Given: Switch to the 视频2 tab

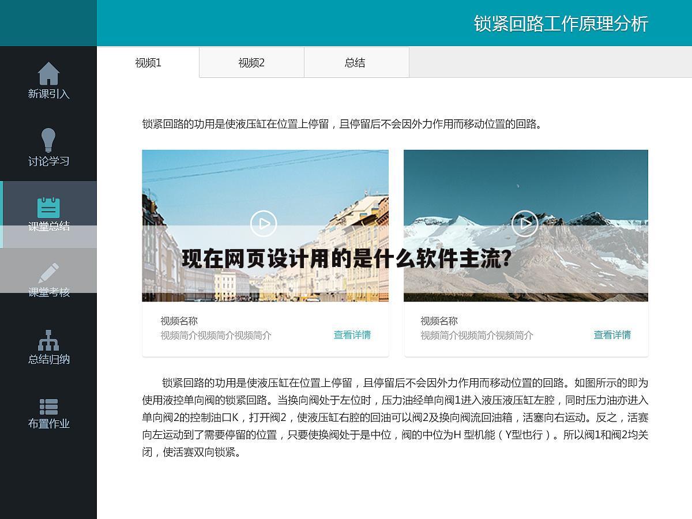Looking at the screenshot, I should pos(251,62).
